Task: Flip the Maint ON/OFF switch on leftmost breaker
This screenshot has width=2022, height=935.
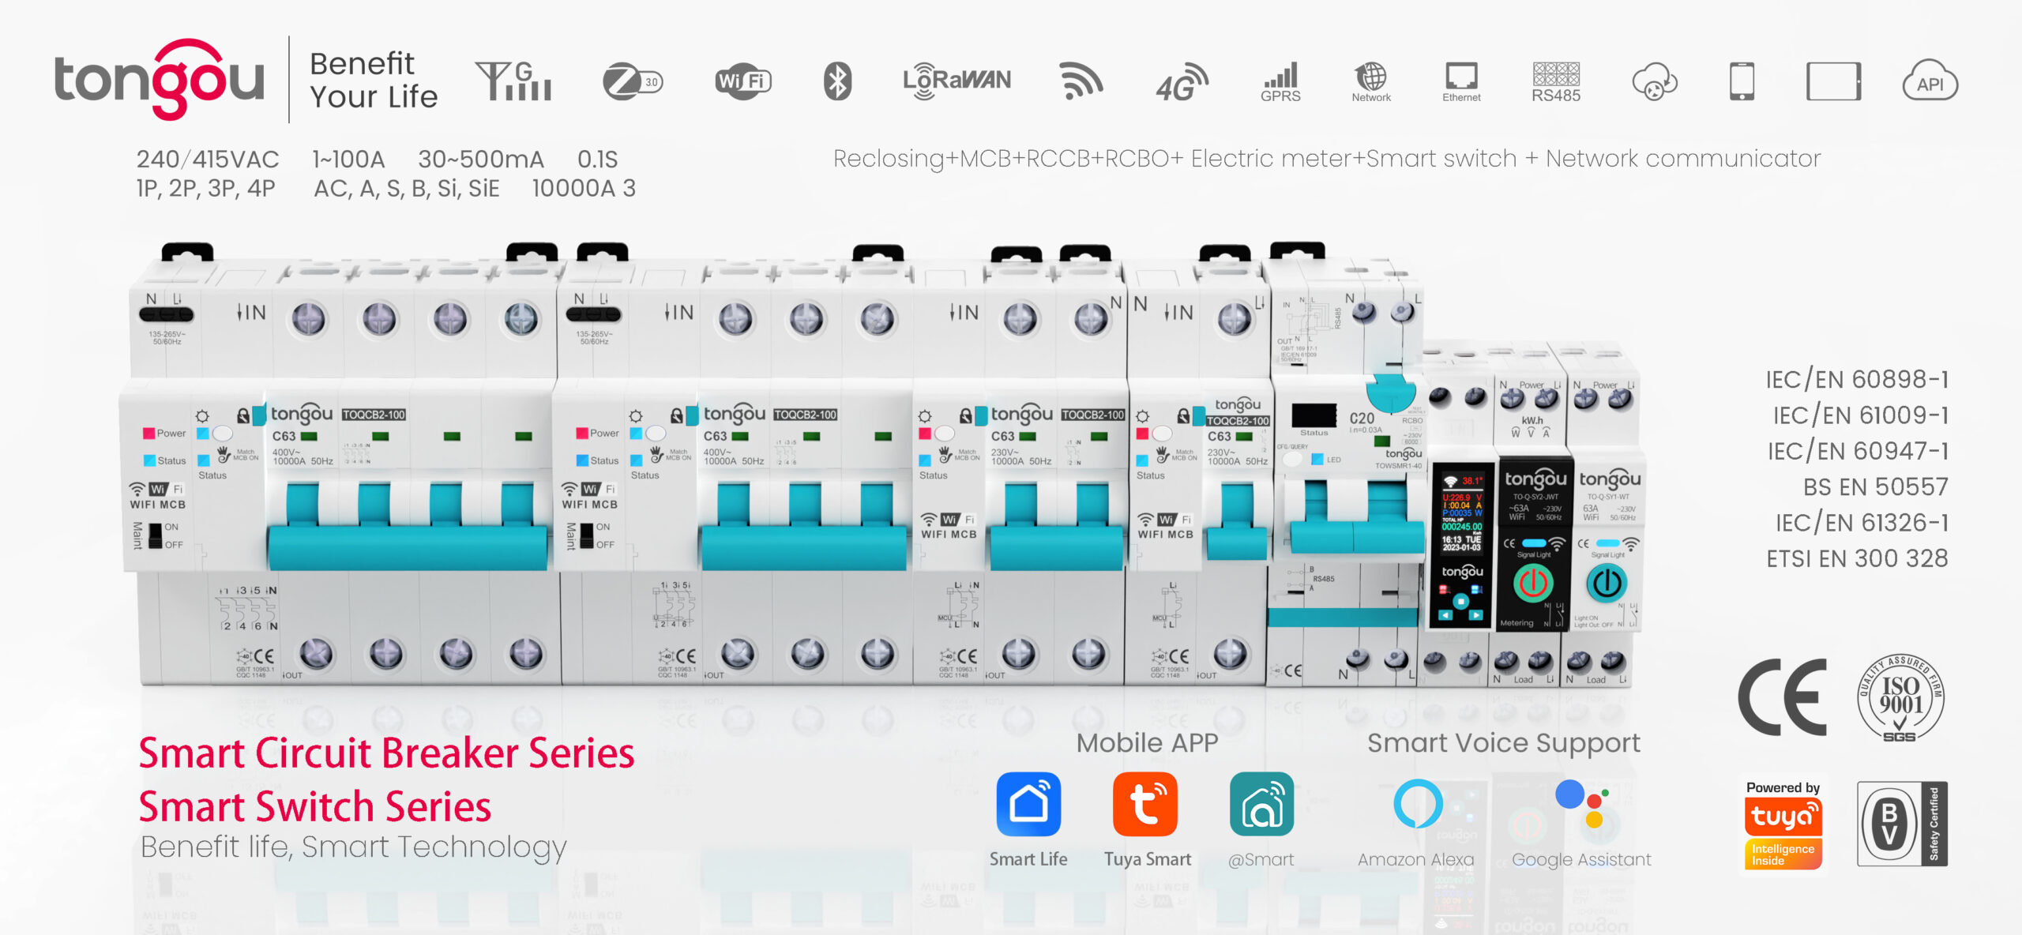Action: pos(156,535)
